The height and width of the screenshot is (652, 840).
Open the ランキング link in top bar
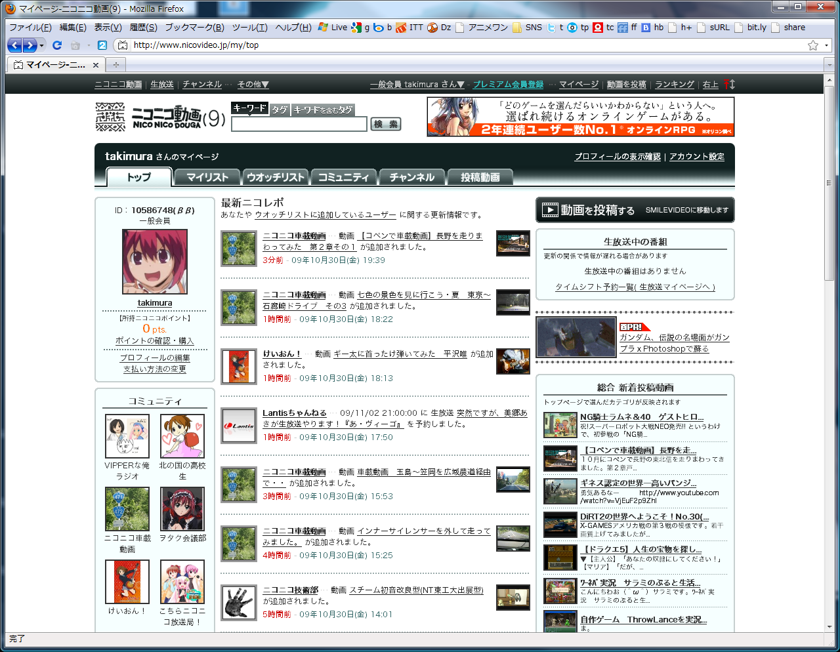(x=674, y=85)
